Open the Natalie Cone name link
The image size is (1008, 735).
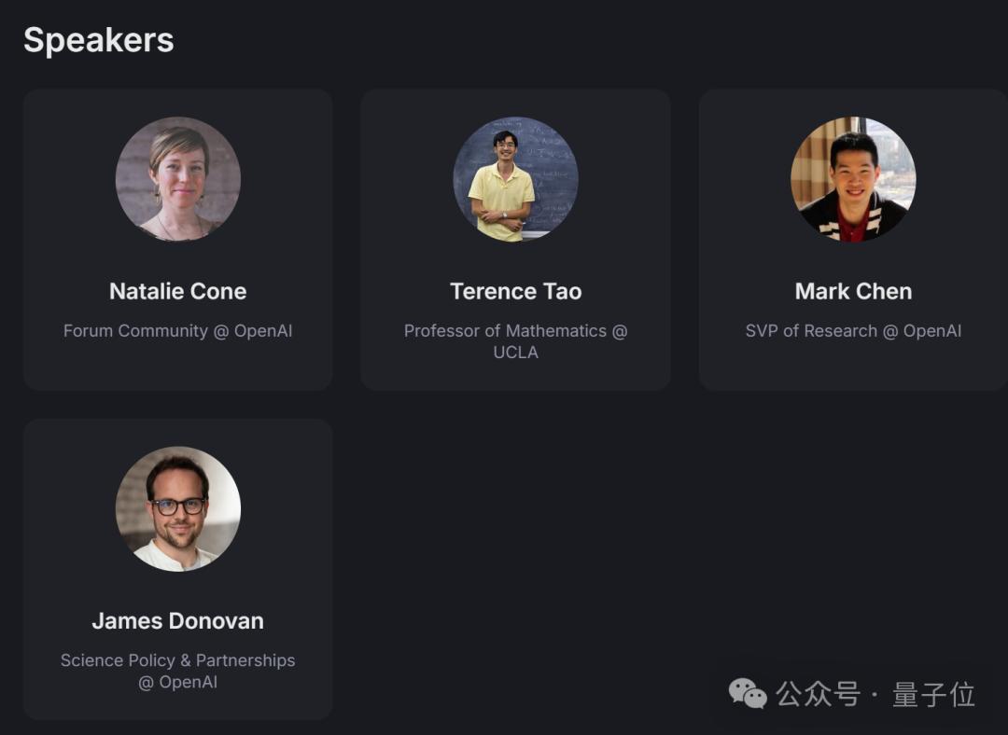tap(177, 291)
